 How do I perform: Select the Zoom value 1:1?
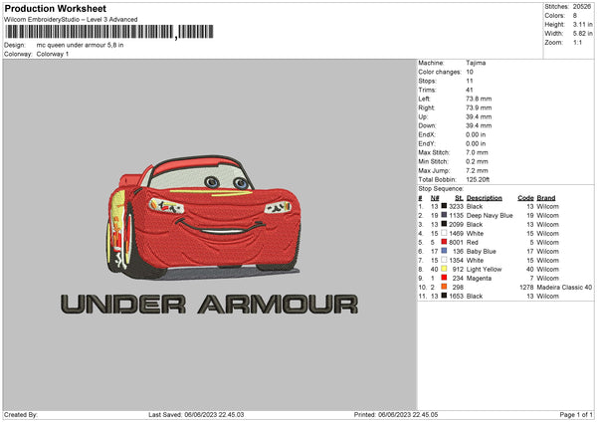point(577,42)
